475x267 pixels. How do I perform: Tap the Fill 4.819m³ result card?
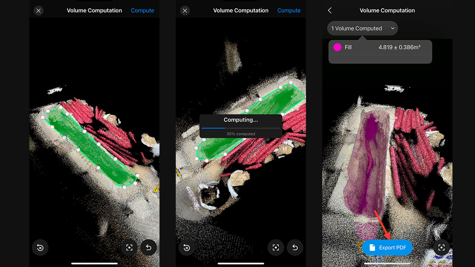click(x=380, y=51)
